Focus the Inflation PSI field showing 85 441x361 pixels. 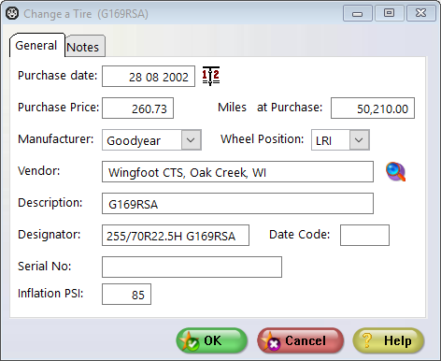coord(126,295)
